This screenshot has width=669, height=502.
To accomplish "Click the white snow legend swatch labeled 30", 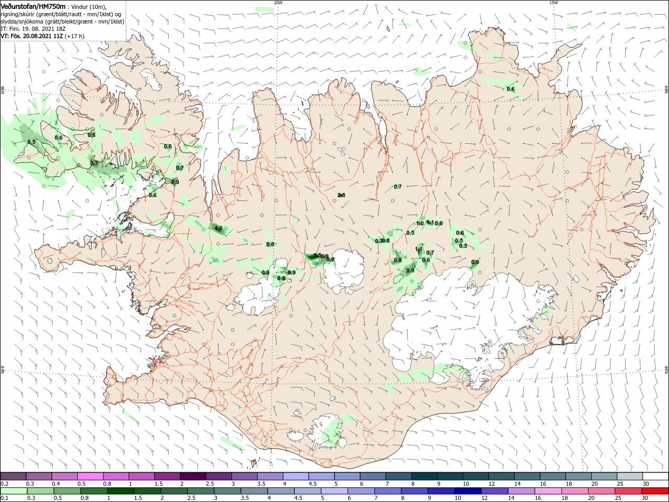I will click(655, 476).
